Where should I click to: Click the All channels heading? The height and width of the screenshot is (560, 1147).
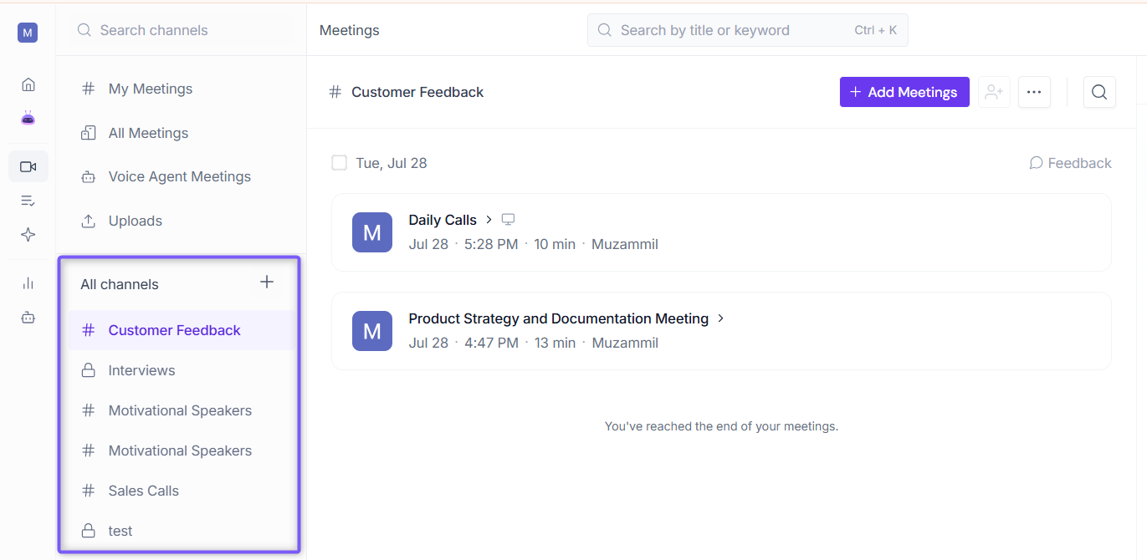click(x=119, y=284)
